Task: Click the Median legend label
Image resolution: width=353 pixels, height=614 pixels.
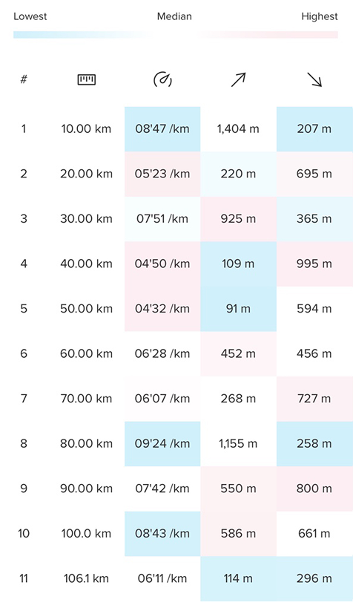Action: pyautogui.click(x=174, y=16)
